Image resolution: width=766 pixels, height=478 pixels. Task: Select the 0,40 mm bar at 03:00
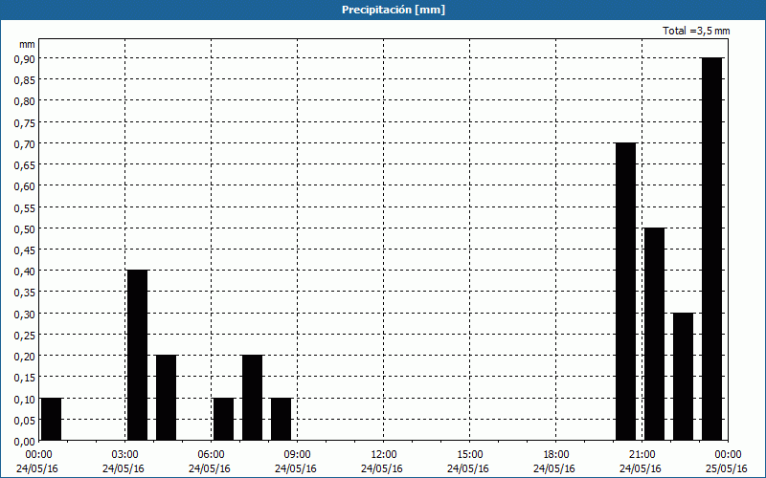click(x=137, y=355)
